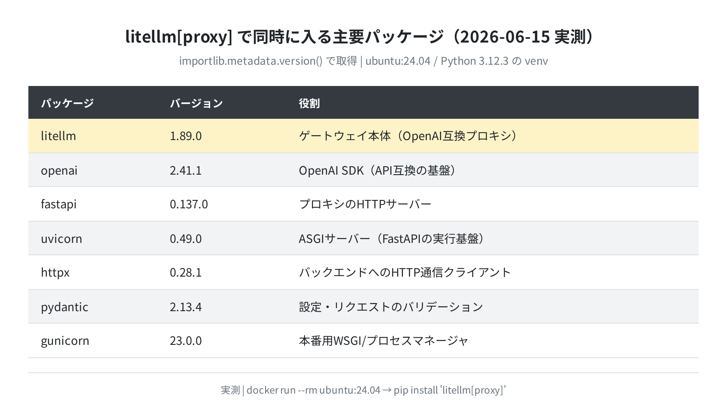This screenshot has height=414, width=727.
Task: Click the footer note starting '実測 | docker run'
Action: [363, 390]
